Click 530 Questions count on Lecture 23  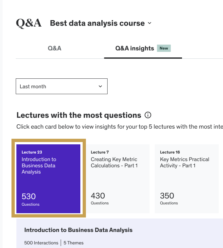point(30,199)
